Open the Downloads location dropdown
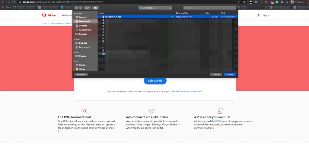The image size is (309, 145). [x=155, y=8]
